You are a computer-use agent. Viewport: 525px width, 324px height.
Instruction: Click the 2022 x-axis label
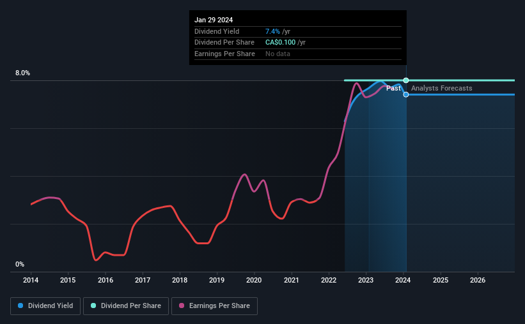tap(329, 280)
